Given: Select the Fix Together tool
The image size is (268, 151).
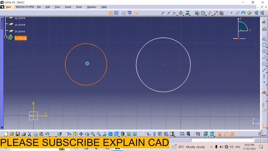Looking at the screenshot, I should coord(209,13).
